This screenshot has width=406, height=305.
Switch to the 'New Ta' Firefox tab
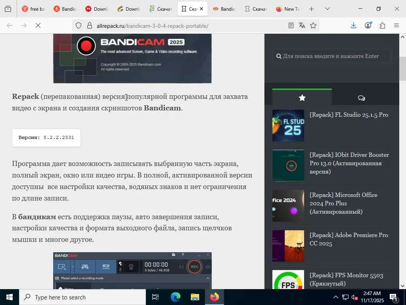tap(287, 9)
